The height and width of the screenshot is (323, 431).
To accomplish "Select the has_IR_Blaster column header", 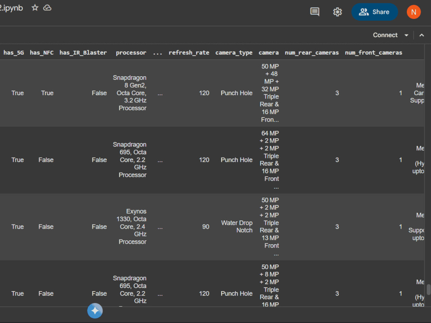I will (83, 53).
